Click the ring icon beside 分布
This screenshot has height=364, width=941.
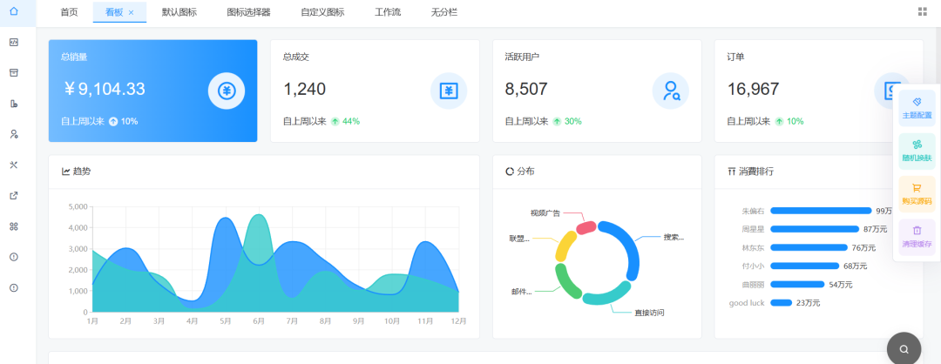pos(510,172)
